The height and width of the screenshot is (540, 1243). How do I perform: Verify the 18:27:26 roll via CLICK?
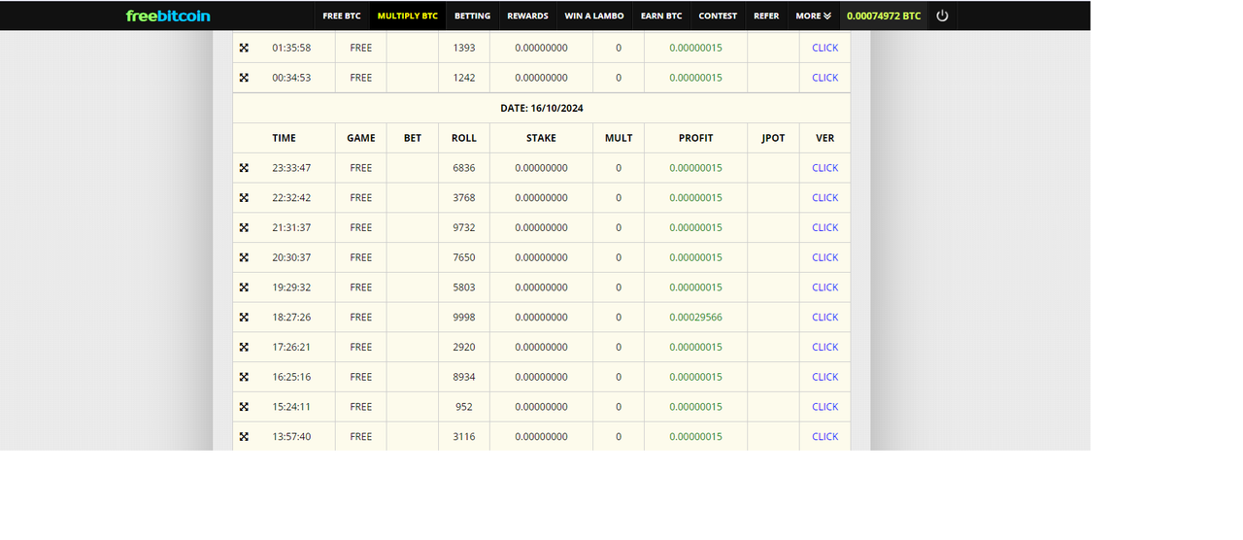pyautogui.click(x=825, y=318)
